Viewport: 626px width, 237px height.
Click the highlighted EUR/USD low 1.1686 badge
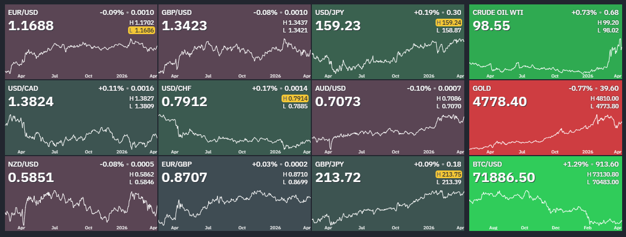pos(142,30)
